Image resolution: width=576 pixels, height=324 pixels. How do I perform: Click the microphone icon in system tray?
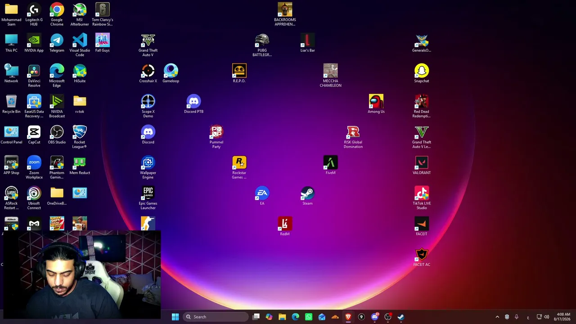pos(517,317)
